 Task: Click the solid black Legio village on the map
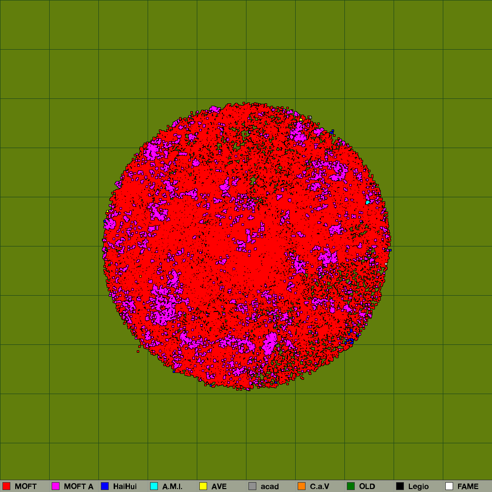pyautogui.click(x=370, y=184)
